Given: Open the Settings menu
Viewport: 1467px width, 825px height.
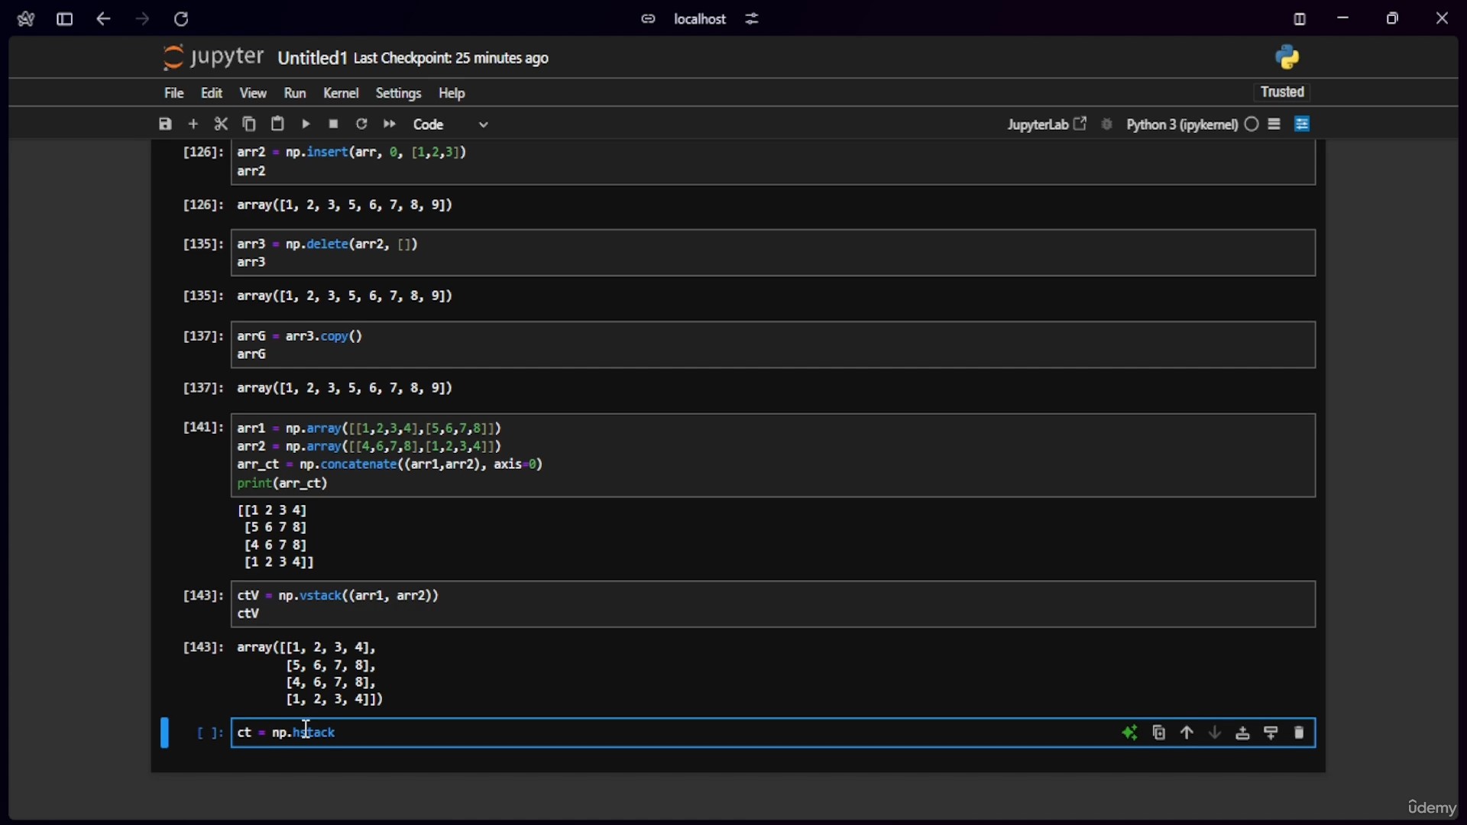Looking at the screenshot, I should [x=398, y=93].
